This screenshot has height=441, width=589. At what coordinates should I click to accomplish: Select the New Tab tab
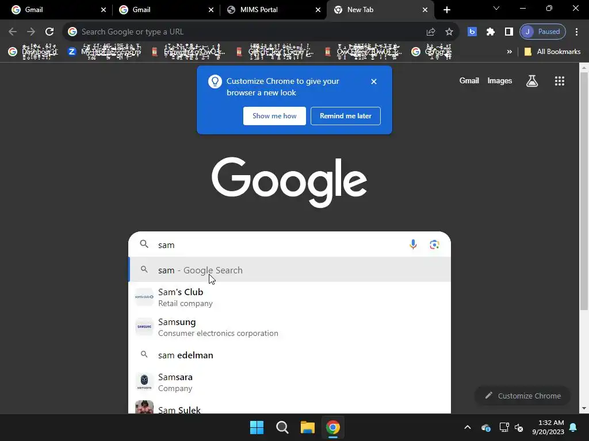click(x=380, y=10)
